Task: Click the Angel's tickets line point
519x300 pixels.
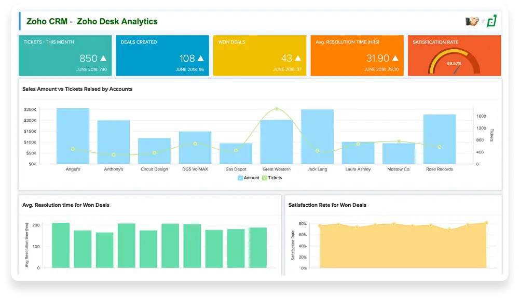Action: pos(73,149)
